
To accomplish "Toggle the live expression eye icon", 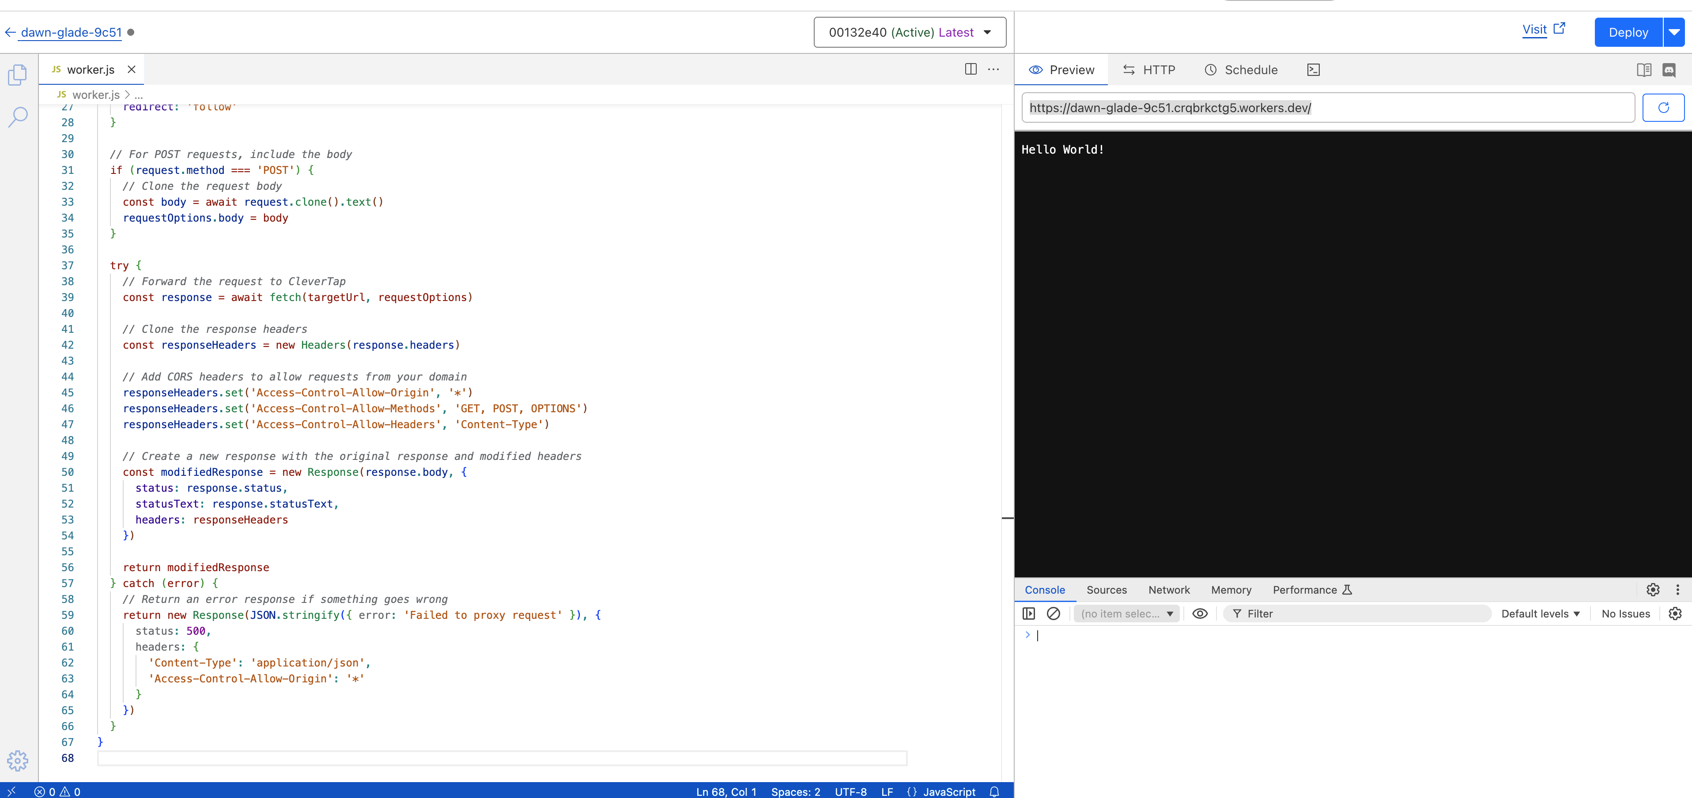I will coord(1199,614).
